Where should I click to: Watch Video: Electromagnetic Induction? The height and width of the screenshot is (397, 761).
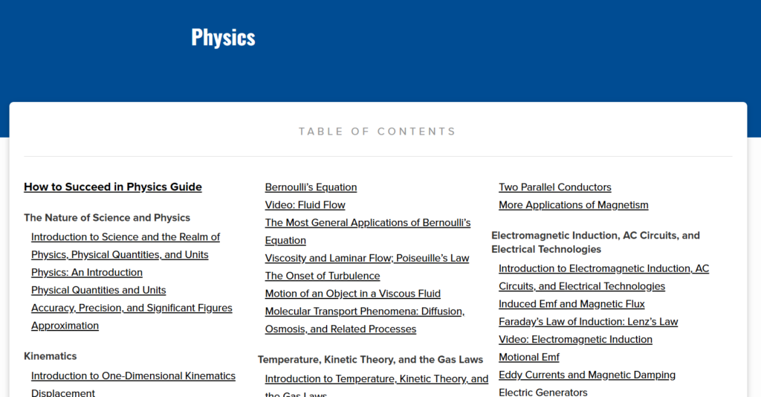point(575,340)
